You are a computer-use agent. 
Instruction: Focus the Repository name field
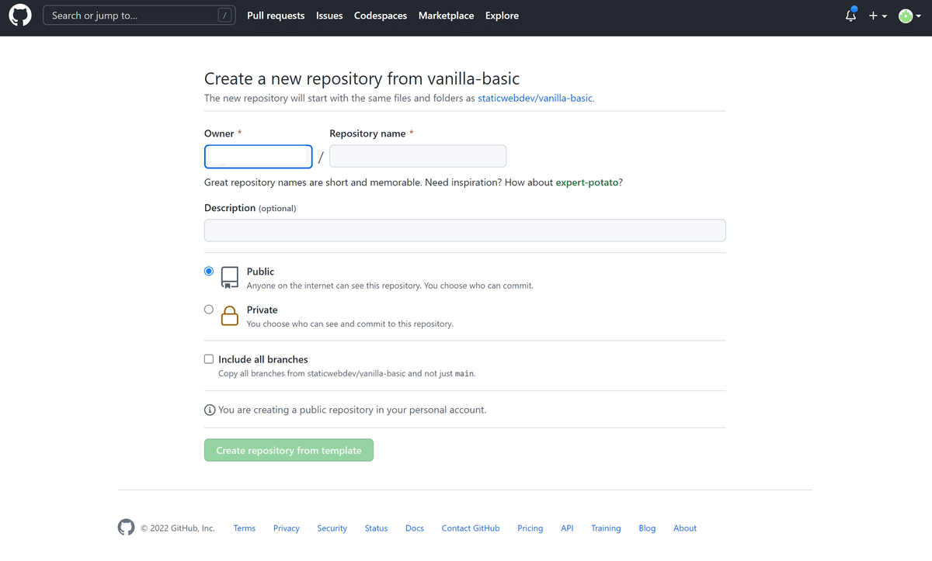point(418,156)
